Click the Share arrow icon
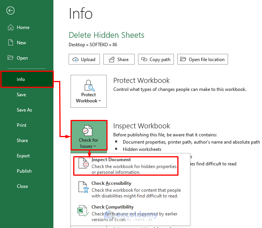Viewport: 262px width, 228px height. pyautogui.click(x=112, y=59)
